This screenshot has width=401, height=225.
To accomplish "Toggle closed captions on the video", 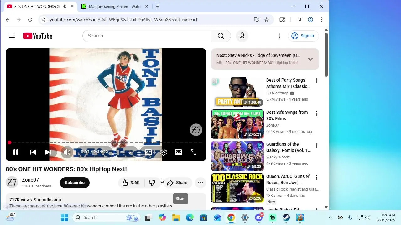I will (148, 152).
